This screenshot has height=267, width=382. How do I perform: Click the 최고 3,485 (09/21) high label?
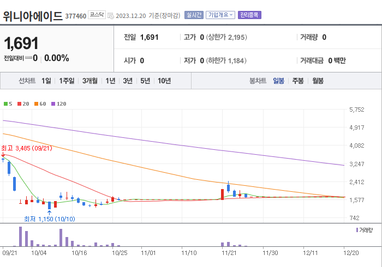27,148
